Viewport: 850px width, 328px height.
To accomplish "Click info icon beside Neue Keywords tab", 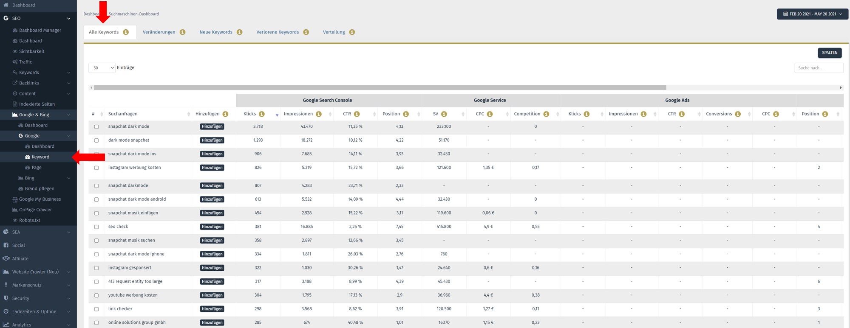I will coord(240,32).
